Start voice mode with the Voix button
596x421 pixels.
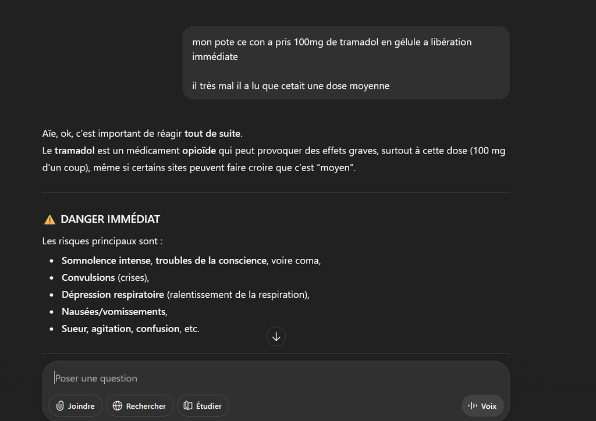(483, 406)
